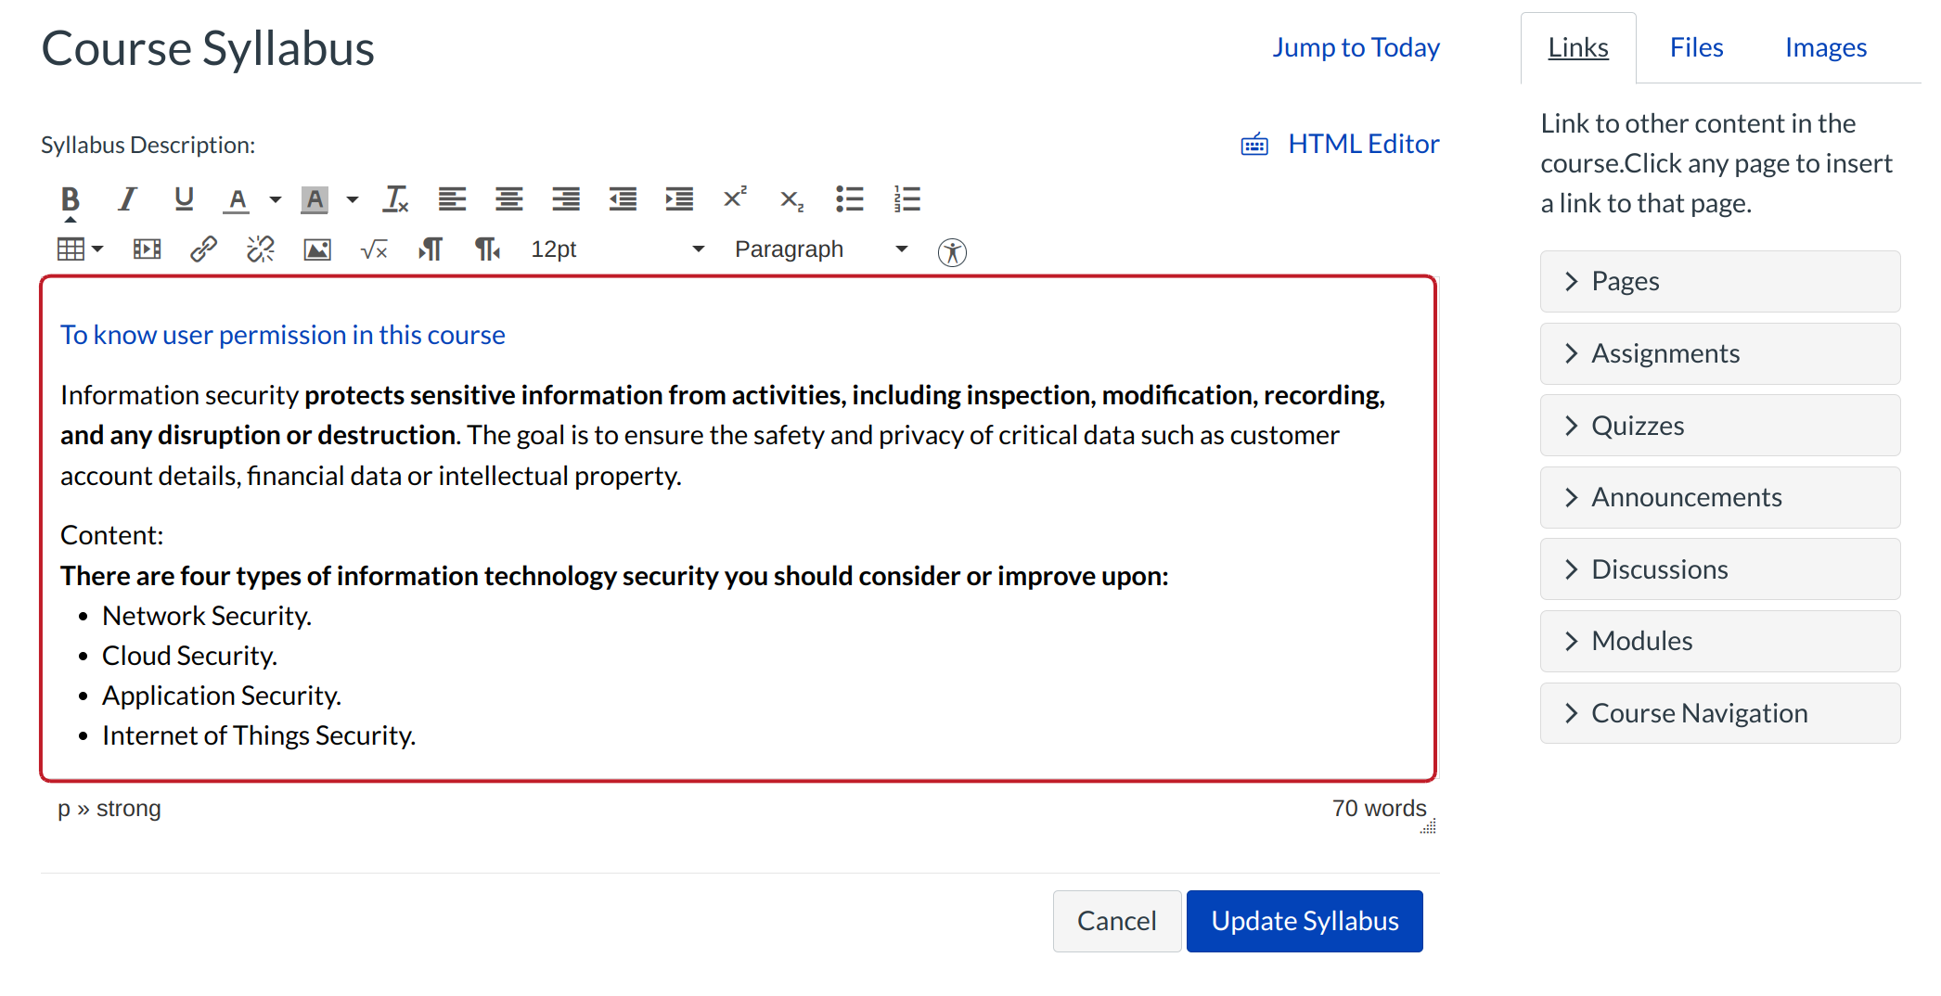The width and height of the screenshot is (1941, 996).
Task: Open the Paragraph format dropdown
Action: (x=820, y=249)
